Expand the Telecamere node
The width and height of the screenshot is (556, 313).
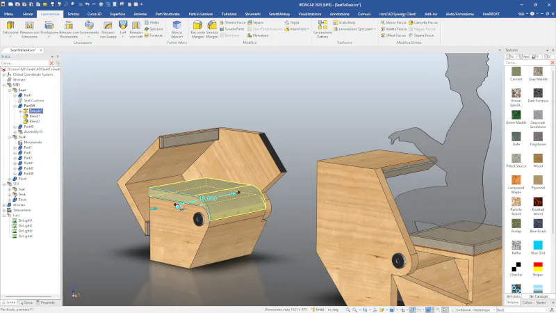[x=4, y=210]
